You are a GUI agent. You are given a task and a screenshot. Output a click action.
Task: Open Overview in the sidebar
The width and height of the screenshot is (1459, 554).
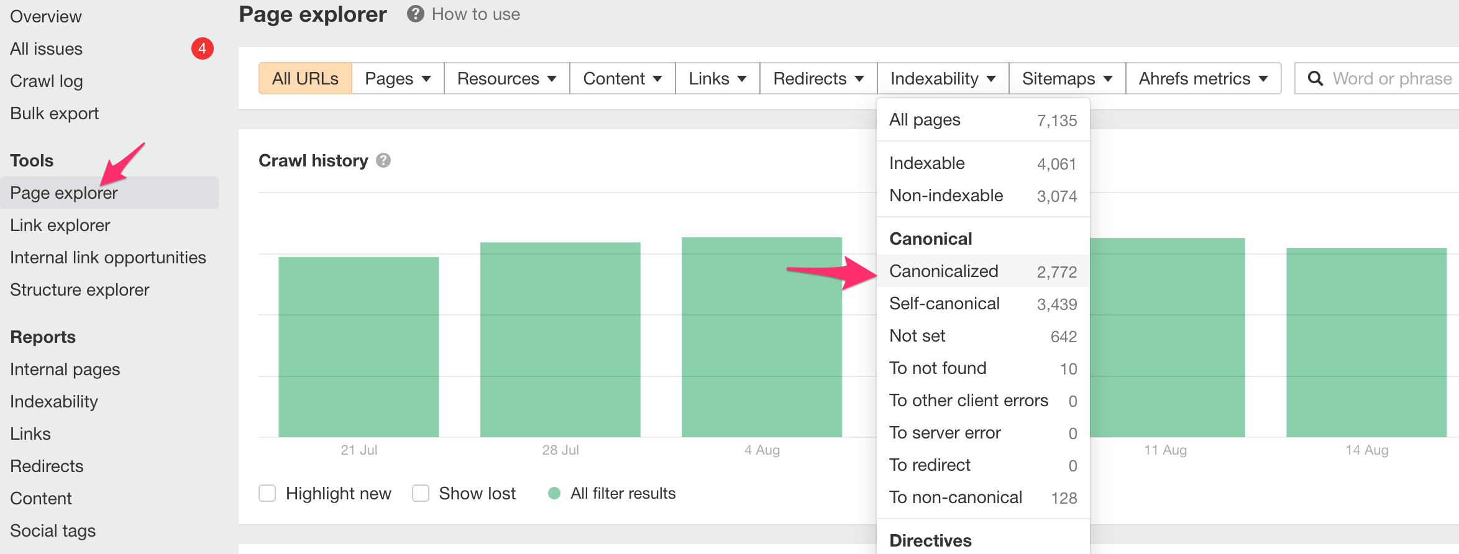pyautogui.click(x=46, y=16)
